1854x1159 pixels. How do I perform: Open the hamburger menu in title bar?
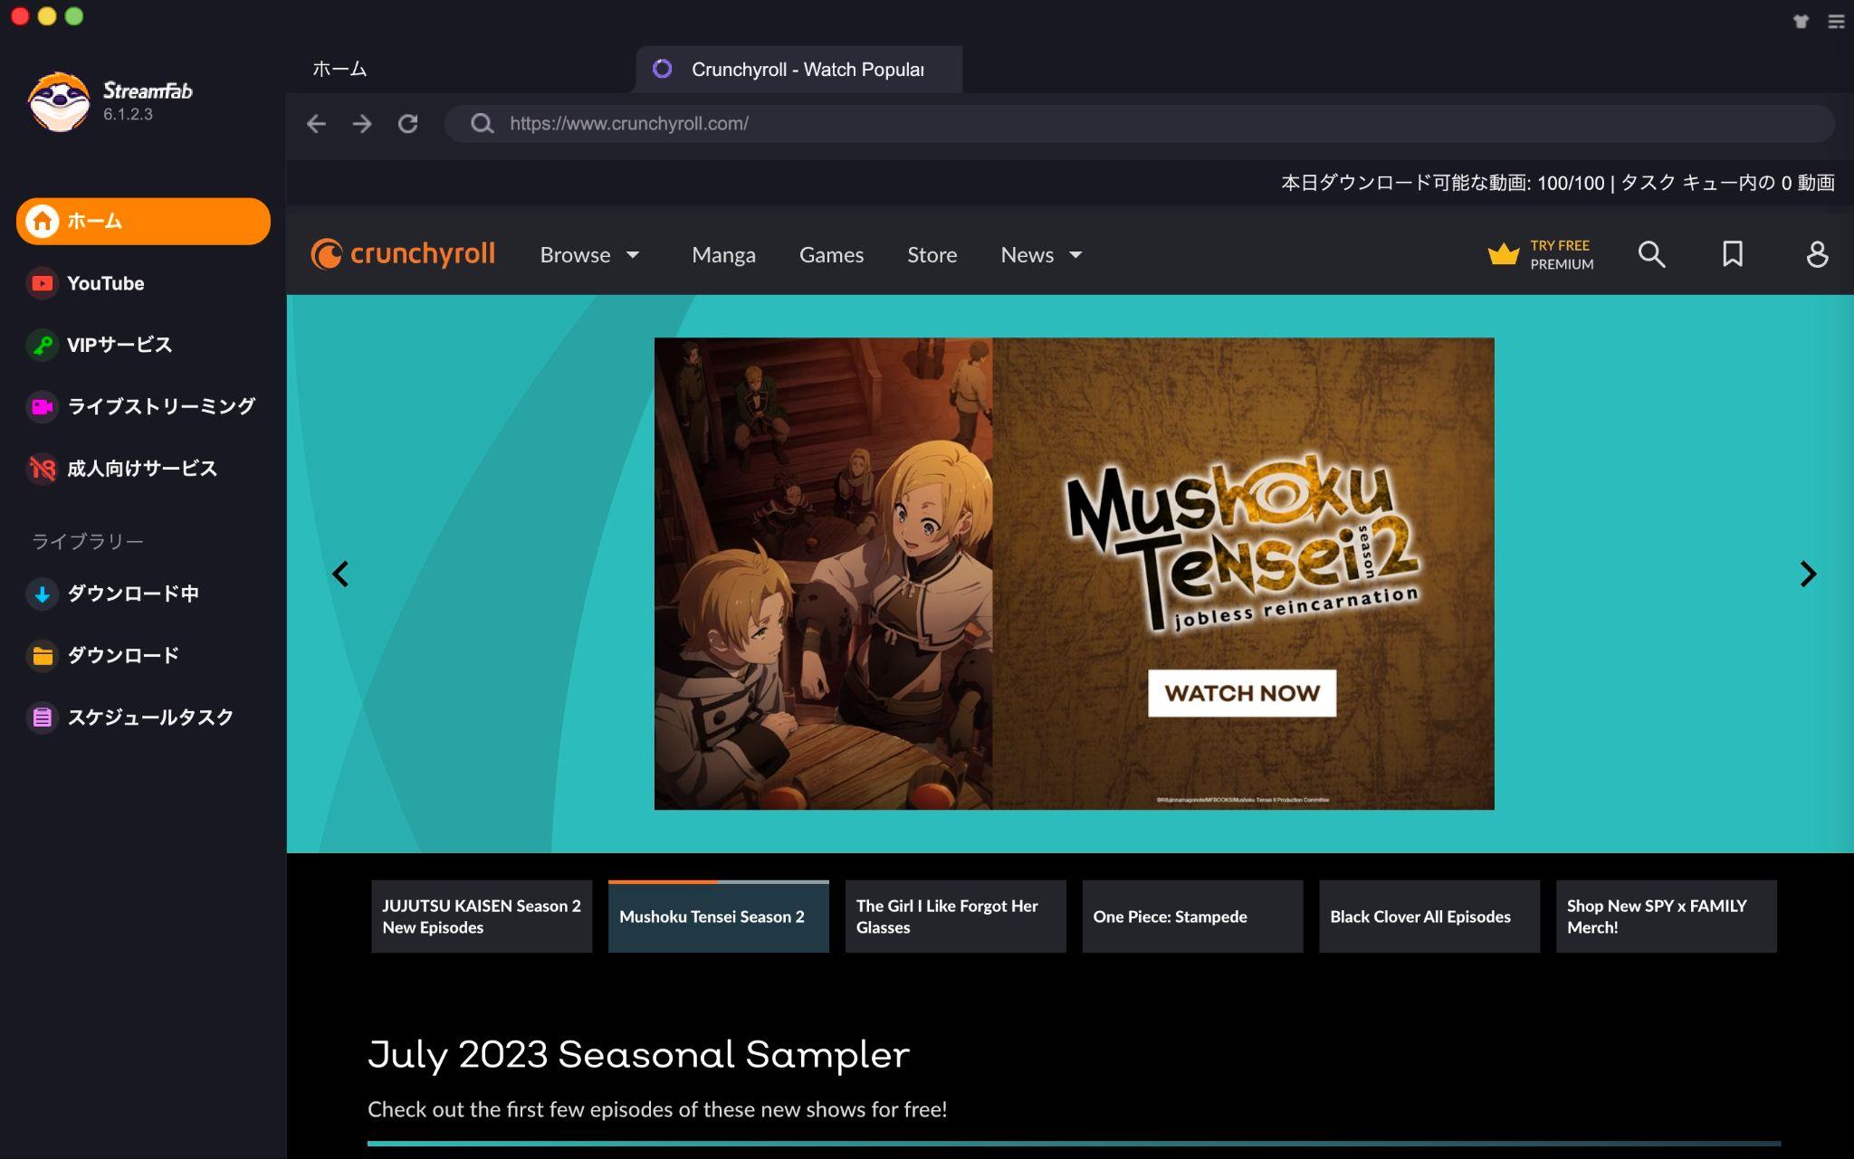[1837, 22]
